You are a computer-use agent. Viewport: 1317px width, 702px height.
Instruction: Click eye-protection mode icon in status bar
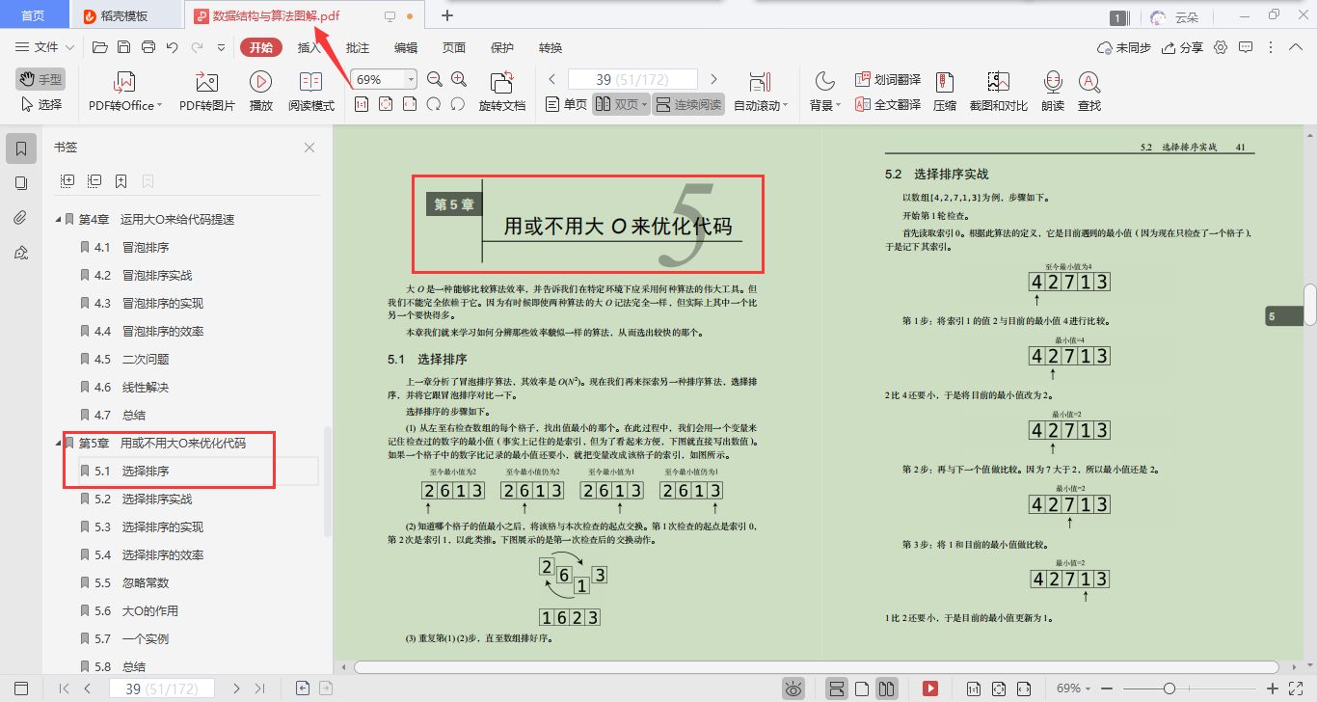(793, 688)
